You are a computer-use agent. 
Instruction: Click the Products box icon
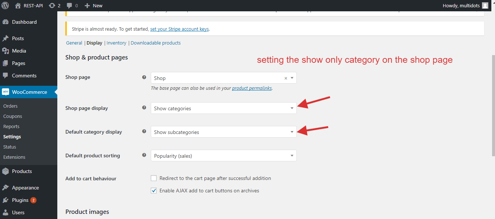coord(5,171)
